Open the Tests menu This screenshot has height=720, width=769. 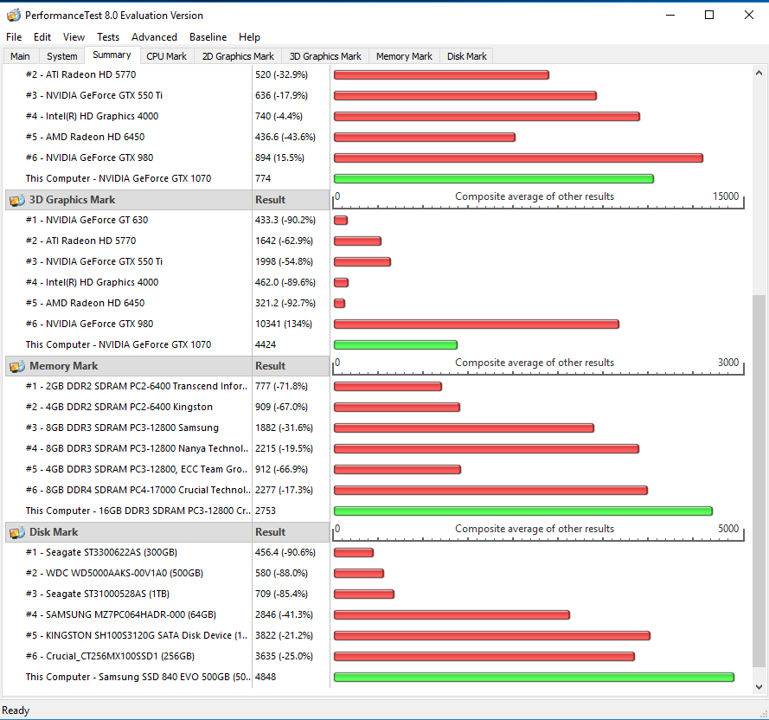[x=108, y=37]
